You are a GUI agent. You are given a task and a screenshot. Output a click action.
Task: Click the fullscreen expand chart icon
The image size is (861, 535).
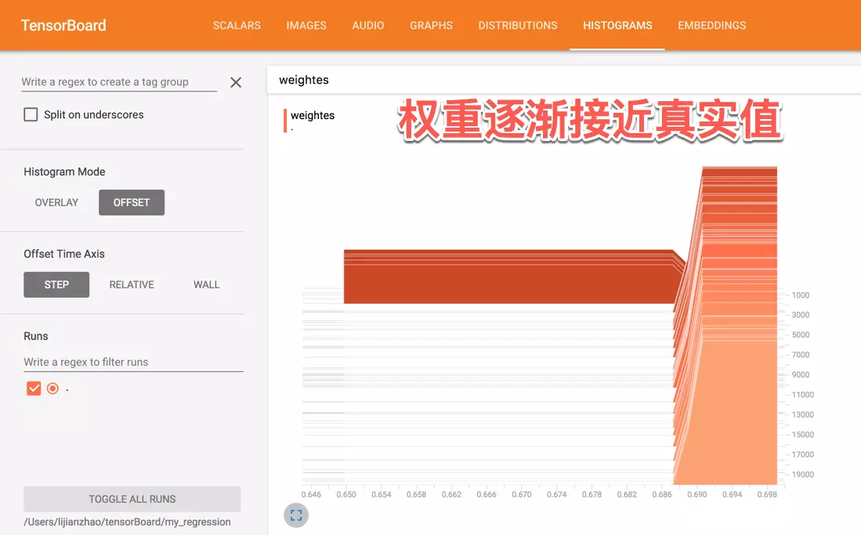[296, 515]
